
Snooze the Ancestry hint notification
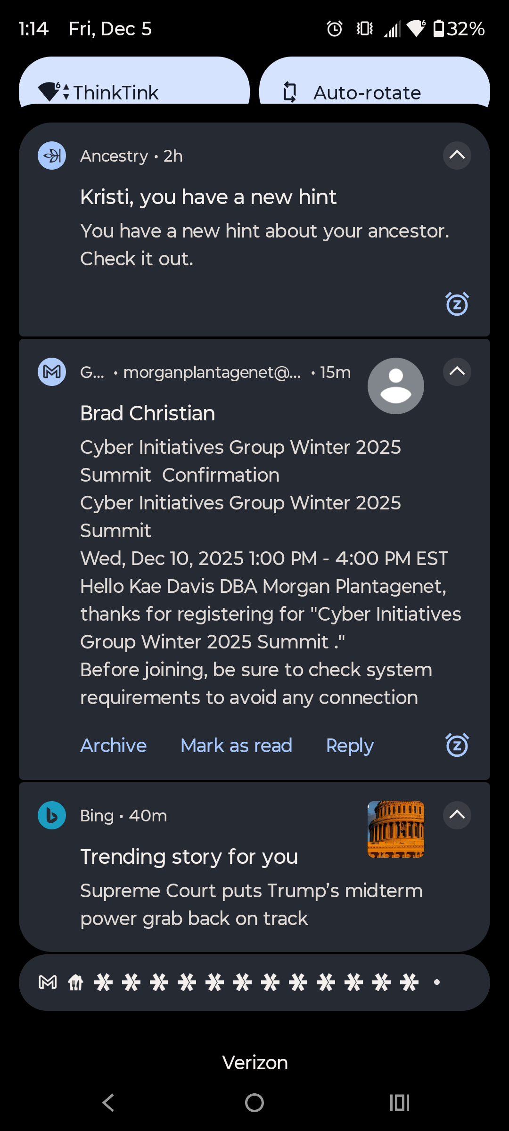pyautogui.click(x=456, y=303)
